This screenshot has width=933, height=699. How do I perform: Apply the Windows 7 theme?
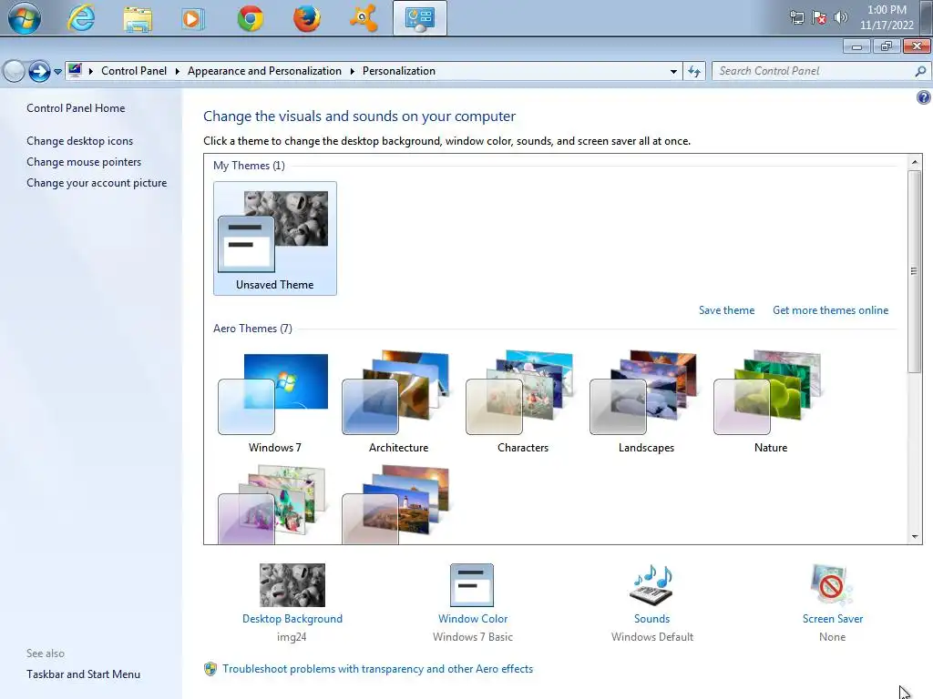click(x=274, y=401)
